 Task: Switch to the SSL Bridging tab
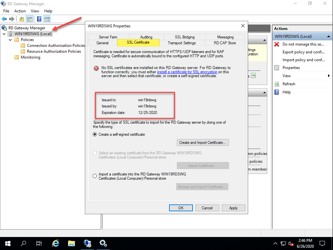pos(185,37)
